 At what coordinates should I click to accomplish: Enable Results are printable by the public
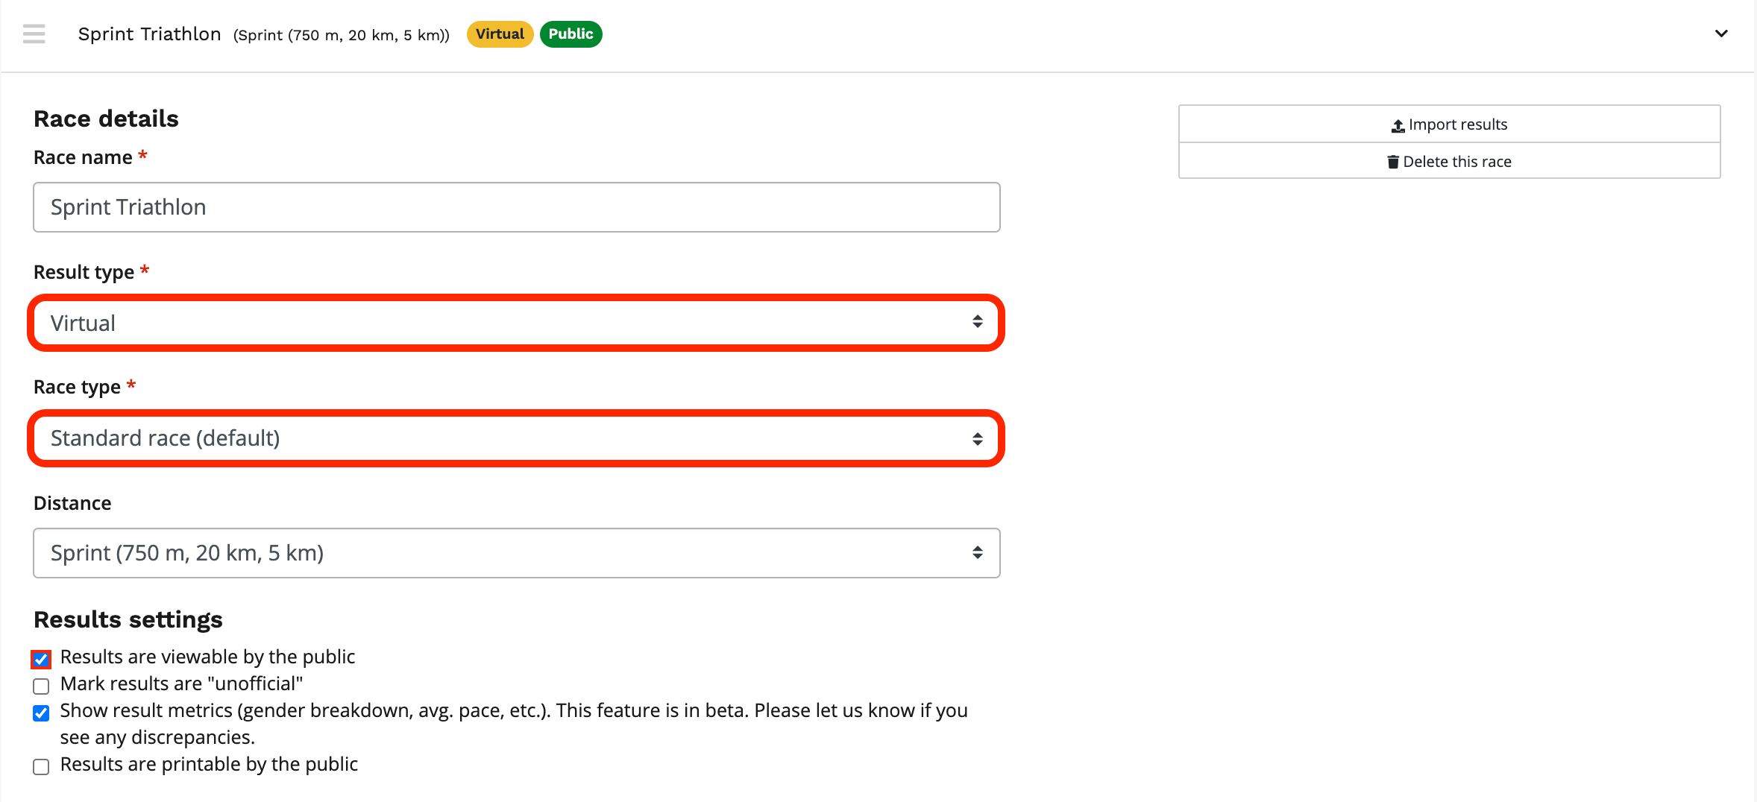[41, 766]
